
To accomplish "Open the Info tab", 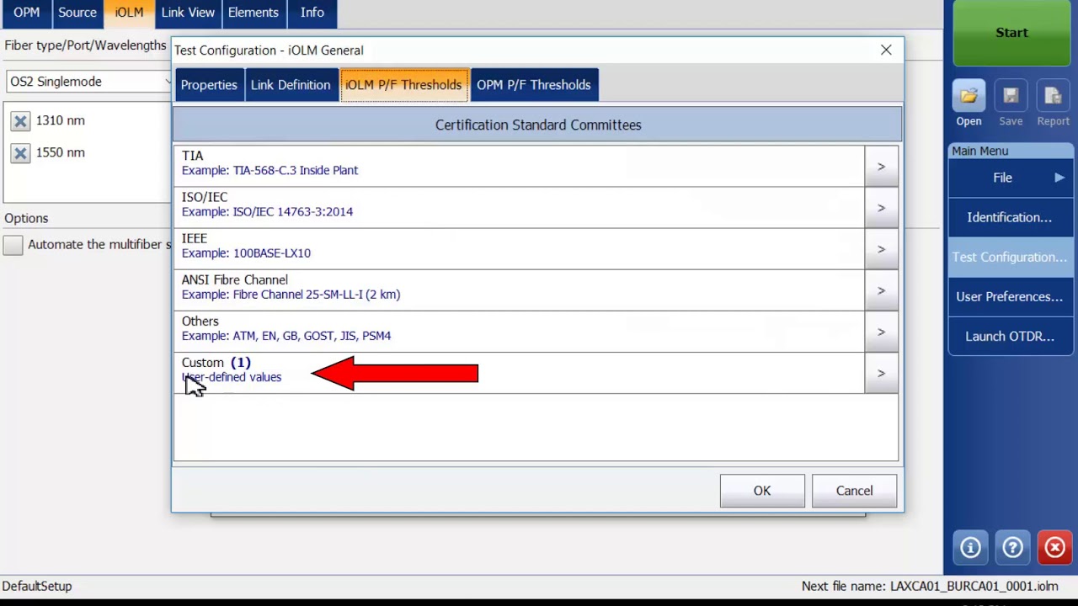I will 312,12.
